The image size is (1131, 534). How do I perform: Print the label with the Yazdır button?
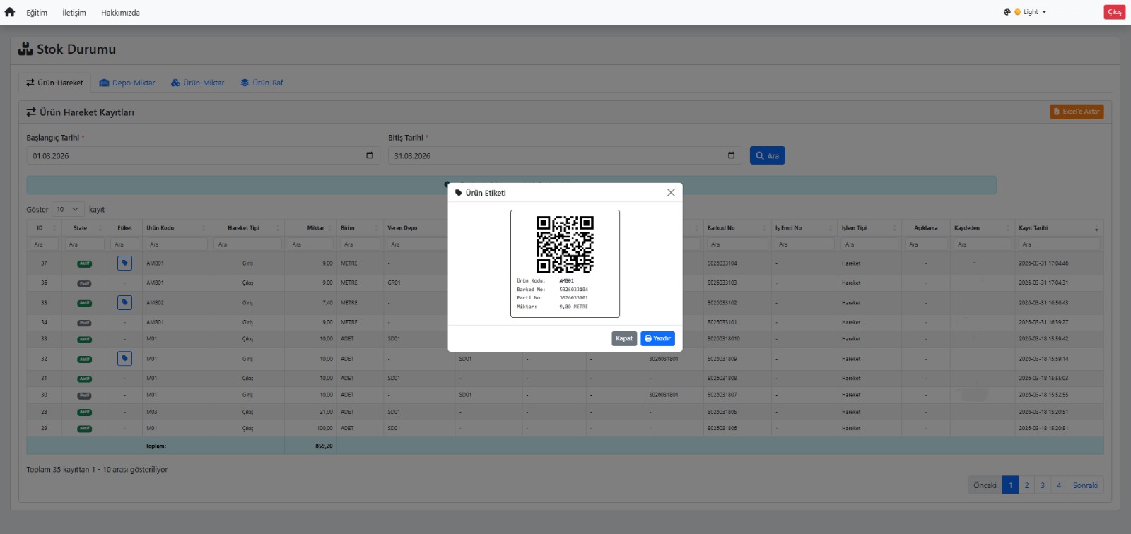coord(657,338)
